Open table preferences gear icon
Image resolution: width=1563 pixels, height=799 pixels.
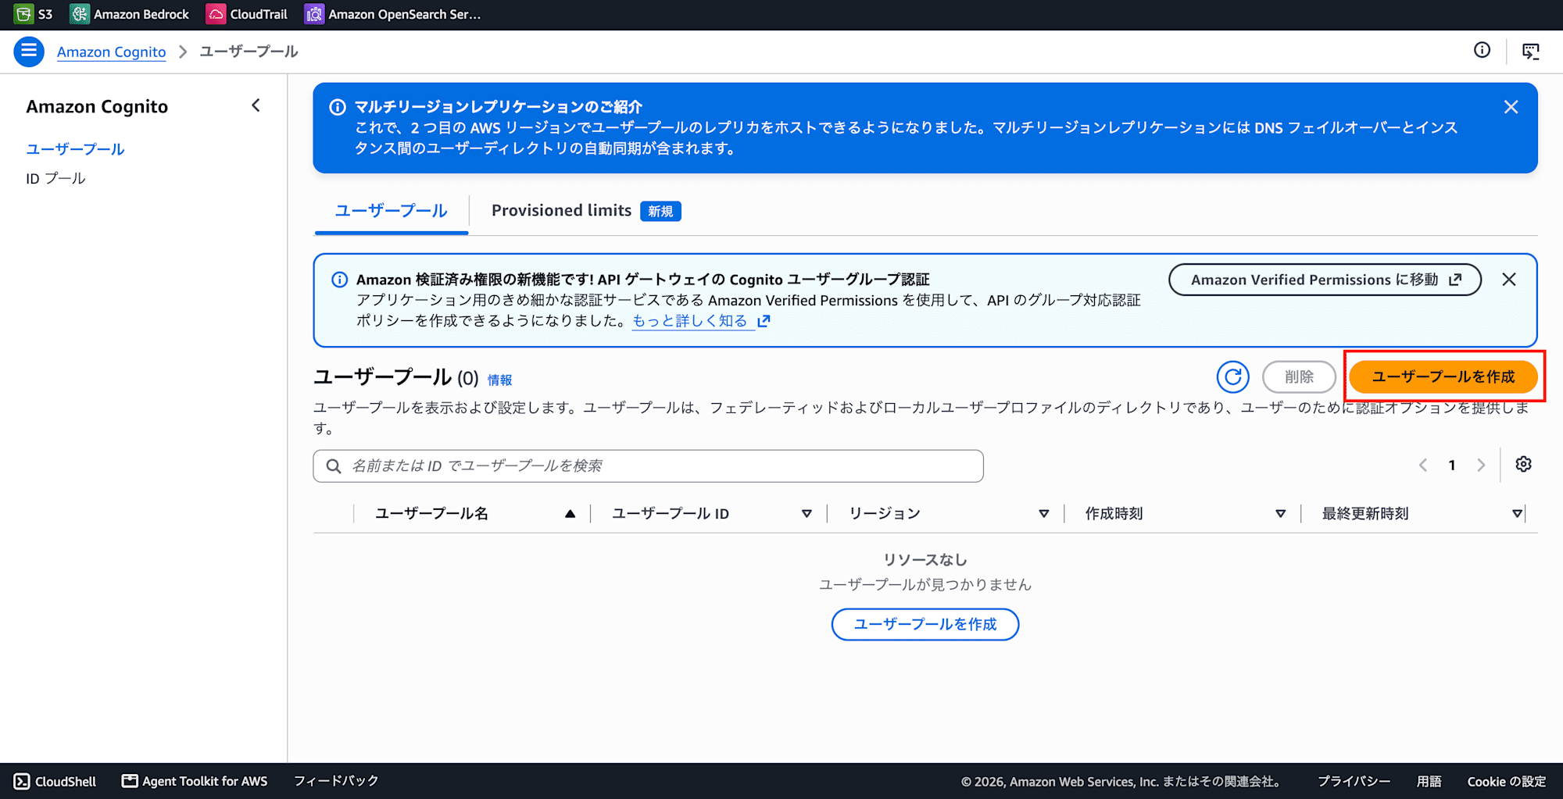(1523, 465)
